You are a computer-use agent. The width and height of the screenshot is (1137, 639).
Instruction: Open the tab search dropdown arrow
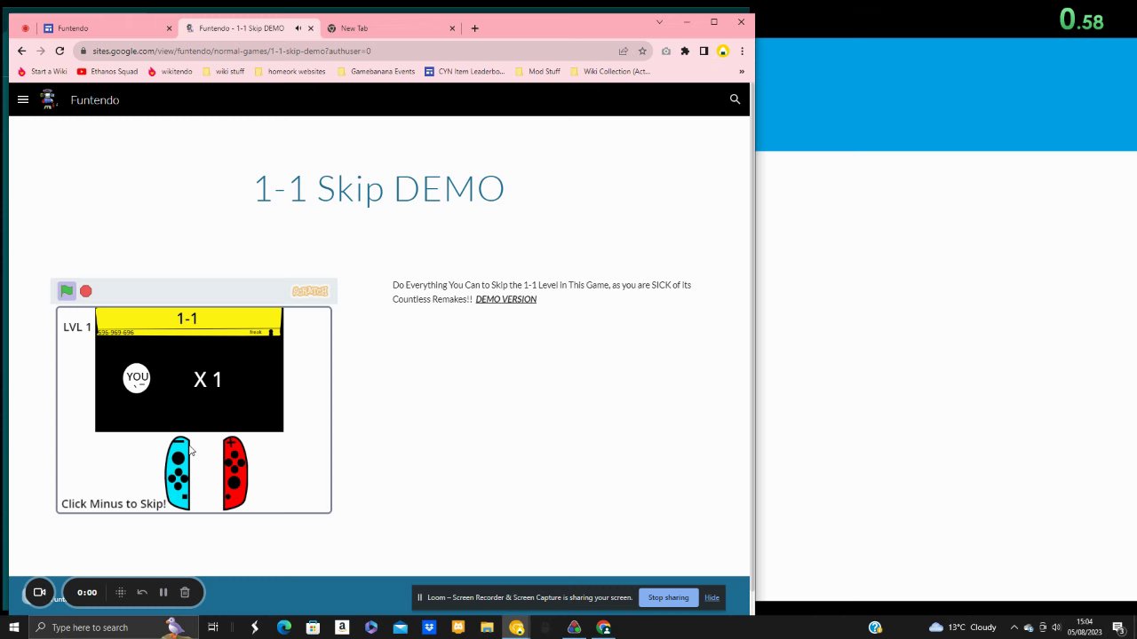click(659, 21)
